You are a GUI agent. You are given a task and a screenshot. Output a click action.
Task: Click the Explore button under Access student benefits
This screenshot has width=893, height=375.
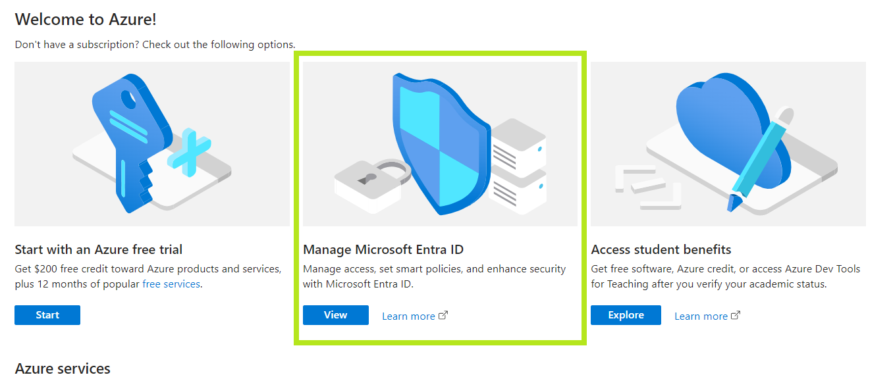[x=626, y=315]
